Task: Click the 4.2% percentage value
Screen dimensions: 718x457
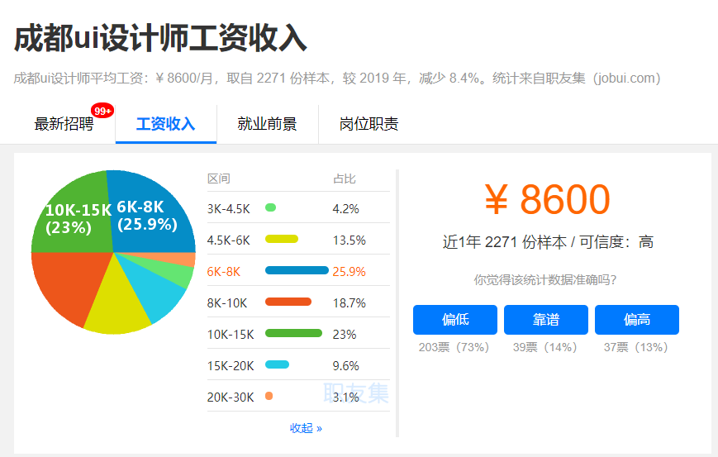Action: pyautogui.click(x=345, y=209)
